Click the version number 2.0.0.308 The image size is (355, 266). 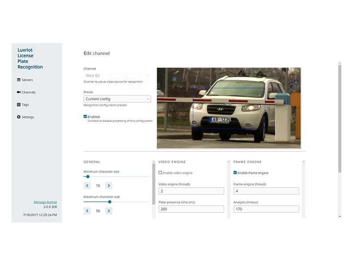pyautogui.click(x=50, y=207)
